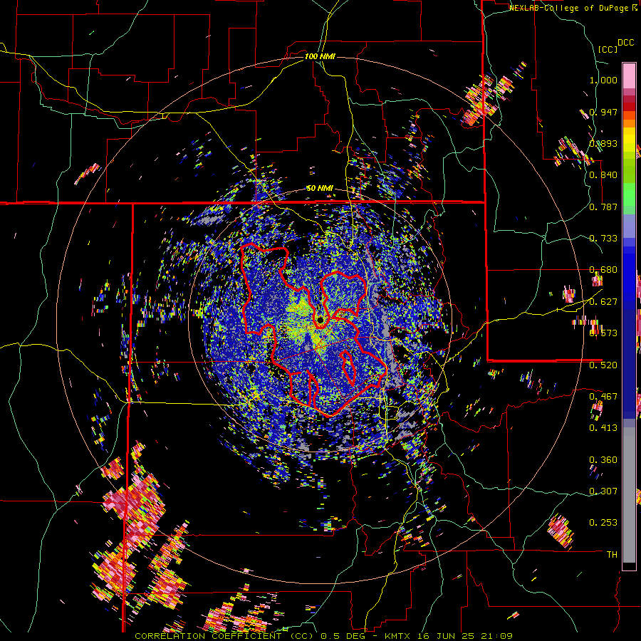Select the 0.840 color scale value

(603, 175)
